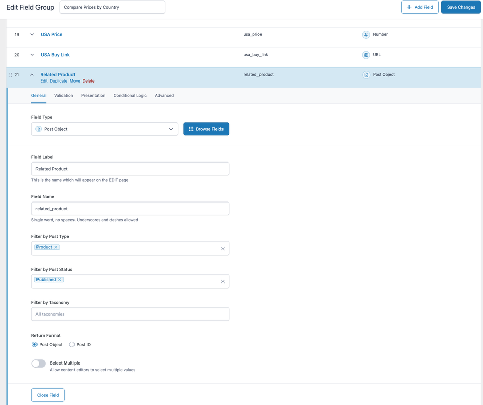Screen dimensions: 483x405
Task: Open the USA Buy Link field title link
Action: click(55, 55)
